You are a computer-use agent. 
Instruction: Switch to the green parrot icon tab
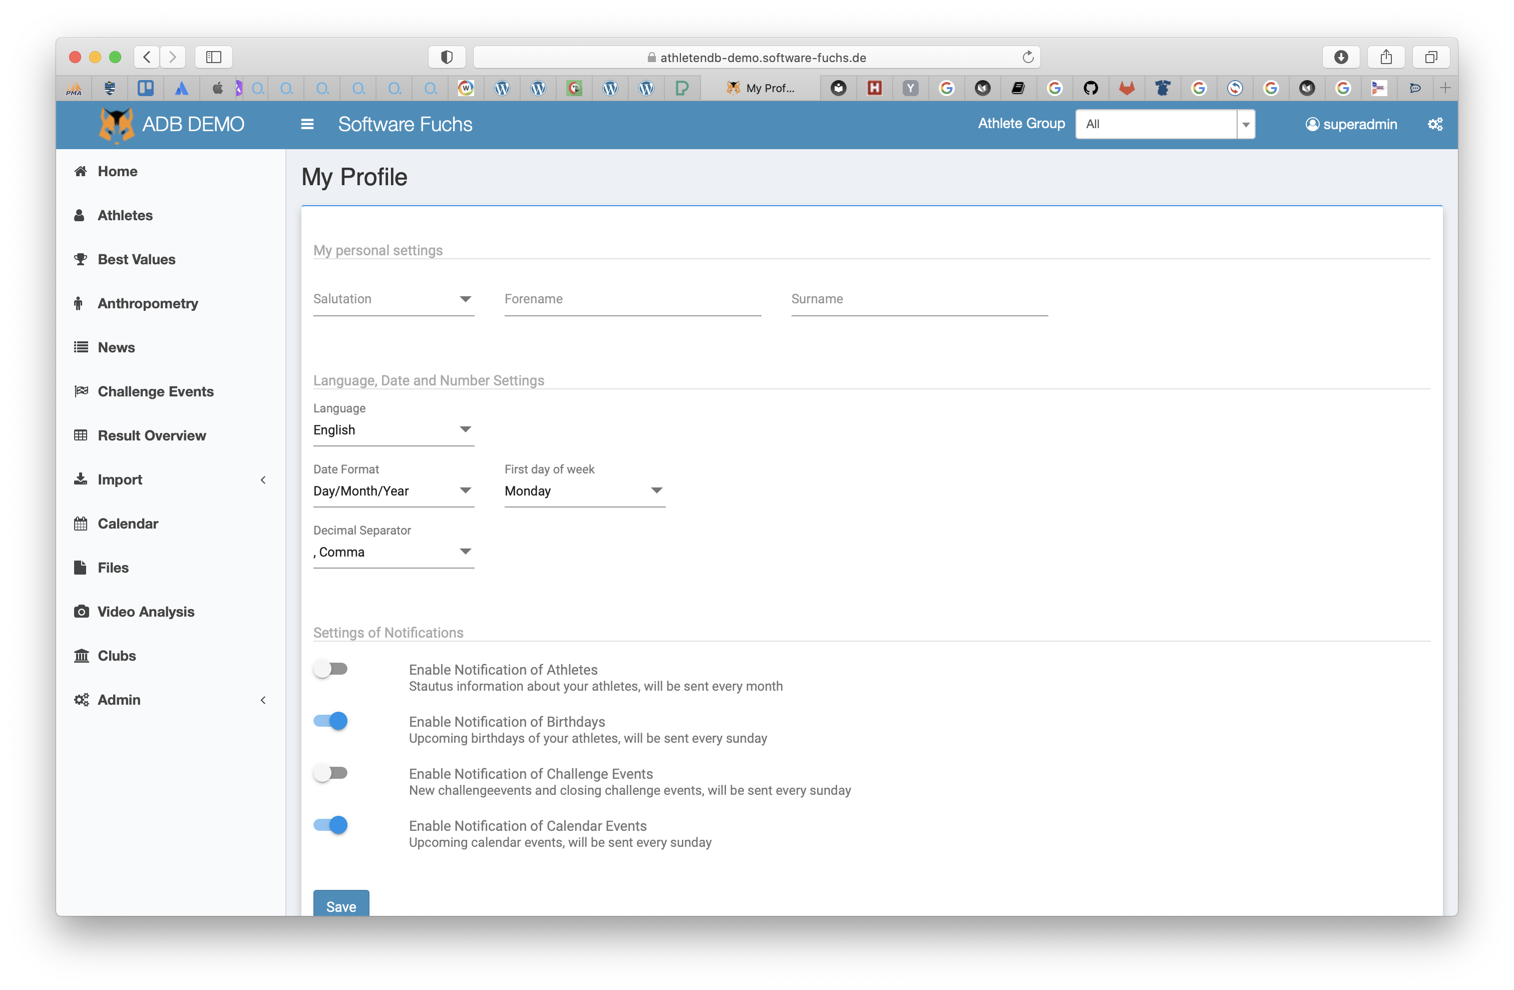[x=574, y=89]
